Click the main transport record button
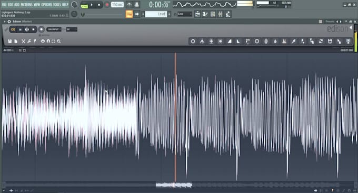Screen dimensions: 358x193 107,5
